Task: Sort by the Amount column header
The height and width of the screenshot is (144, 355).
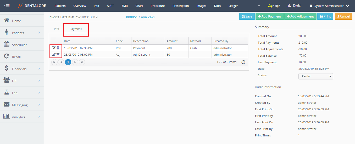Action: pos(172,41)
